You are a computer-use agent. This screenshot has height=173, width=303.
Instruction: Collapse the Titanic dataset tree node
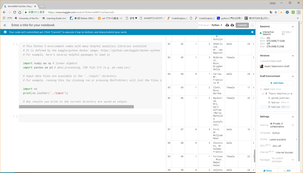pos(263,94)
